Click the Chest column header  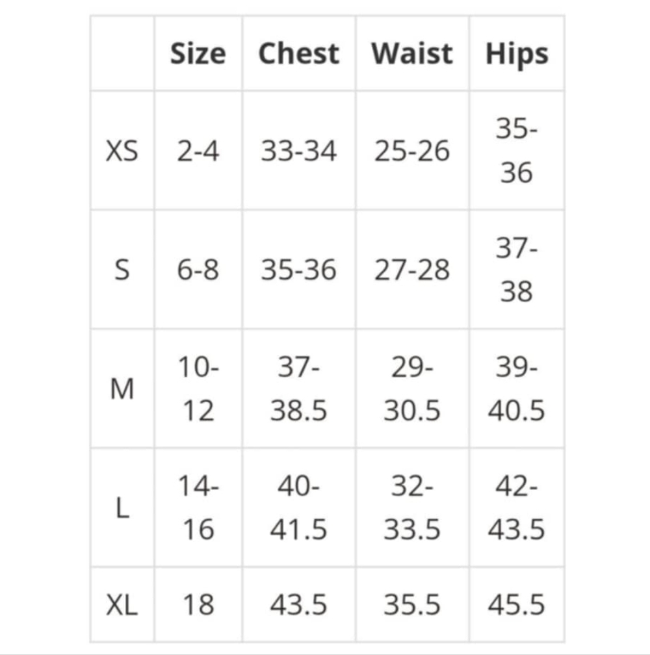coord(298,54)
